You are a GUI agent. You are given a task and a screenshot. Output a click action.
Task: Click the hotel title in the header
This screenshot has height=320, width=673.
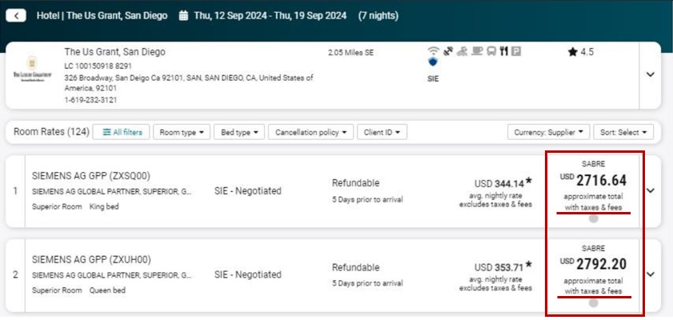coord(102,16)
